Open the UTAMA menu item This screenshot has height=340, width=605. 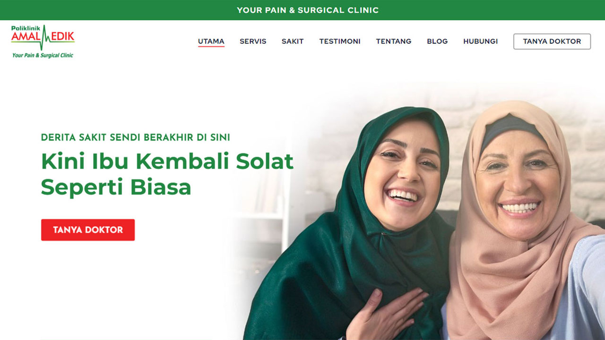[211, 41]
